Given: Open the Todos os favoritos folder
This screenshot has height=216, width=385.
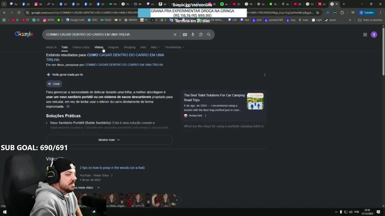Looking at the screenshot, I should tap(370, 20).
